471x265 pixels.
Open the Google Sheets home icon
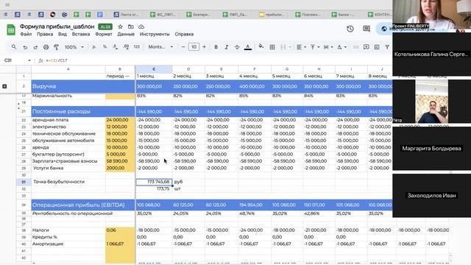(11, 30)
